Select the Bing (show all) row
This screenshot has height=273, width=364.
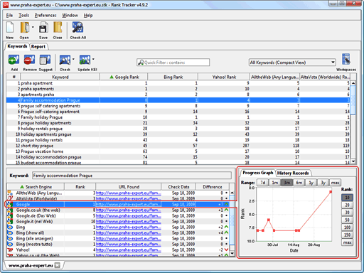pyautogui.click(x=118, y=233)
